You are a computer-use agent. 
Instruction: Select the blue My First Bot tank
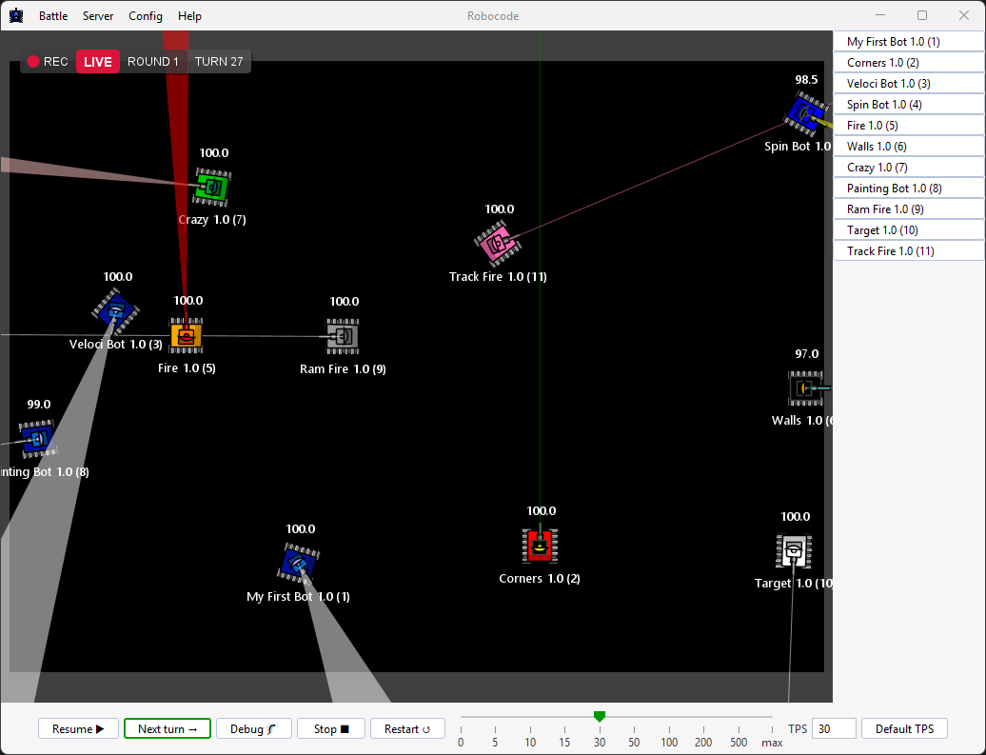coord(299,563)
